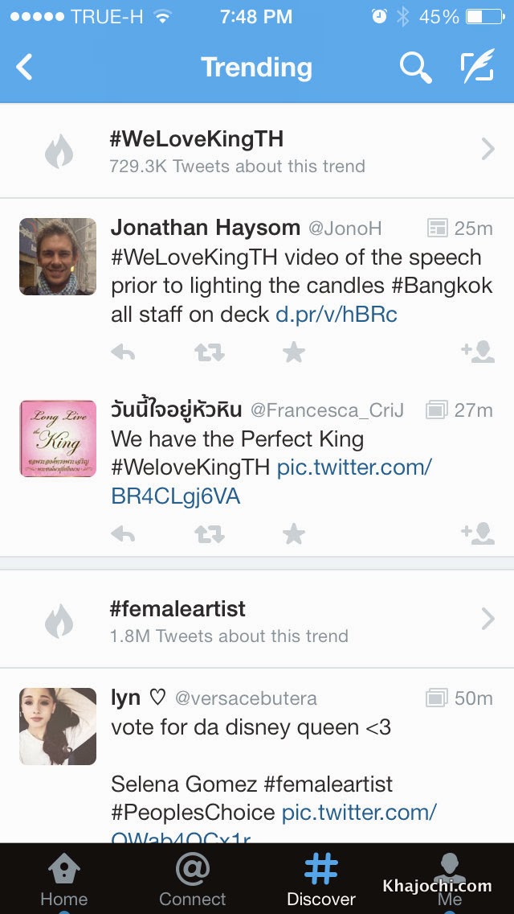
Task: Switch to the Home tab
Action: pos(64,879)
